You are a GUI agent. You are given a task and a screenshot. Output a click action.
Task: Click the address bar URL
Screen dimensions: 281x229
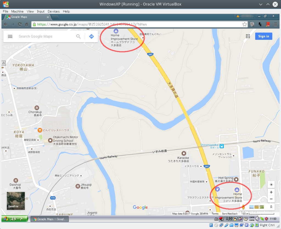92,24
